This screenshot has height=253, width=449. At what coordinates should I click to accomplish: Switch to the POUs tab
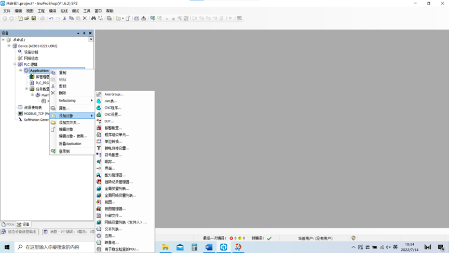(8, 224)
